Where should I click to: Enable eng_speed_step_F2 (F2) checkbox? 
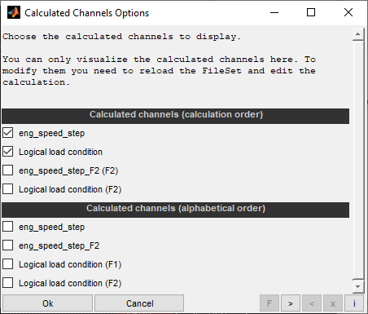tap(8, 170)
